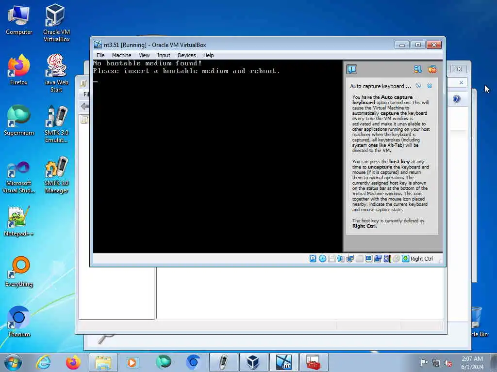497x372 pixels.
Task: Open the Firefox desktop shortcut
Action: (19, 70)
